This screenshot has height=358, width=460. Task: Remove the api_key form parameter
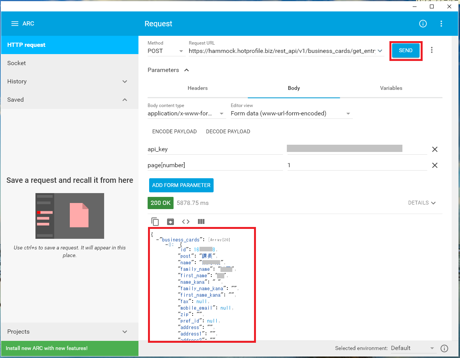pyautogui.click(x=434, y=149)
